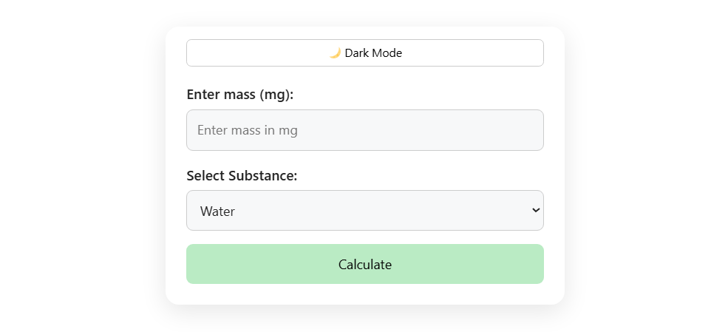728x332 pixels.
Task: Switch the theme using the Dark Mode button
Action: pyautogui.click(x=365, y=53)
